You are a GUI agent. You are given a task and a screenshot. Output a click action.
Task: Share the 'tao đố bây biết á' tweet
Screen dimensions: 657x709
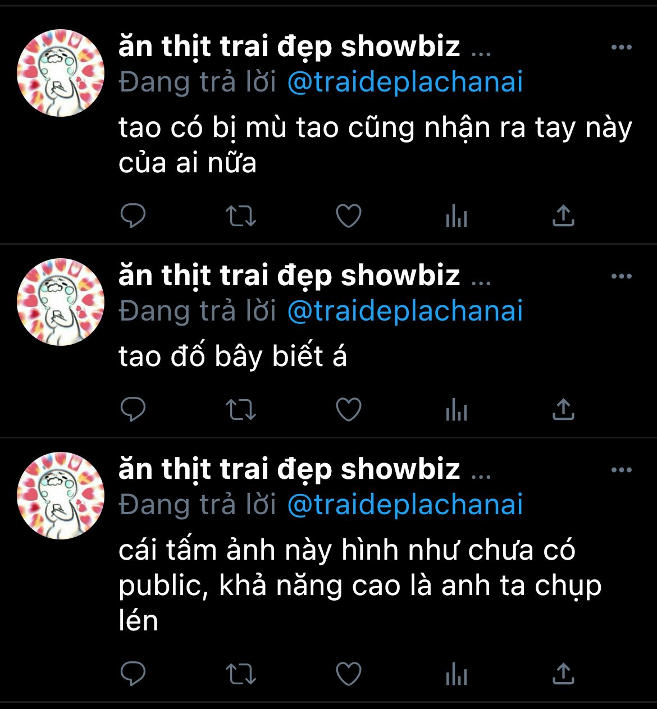tap(563, 409)
